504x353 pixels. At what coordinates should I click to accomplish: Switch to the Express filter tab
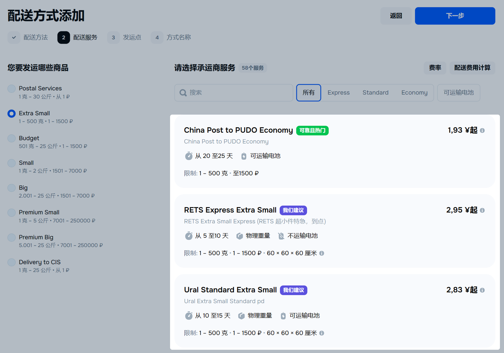pyautogui.click(x=339, y=93)
